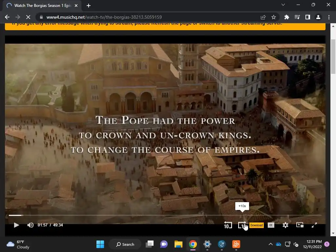
Task: Open blue shield app on taskbar
Action: click(221, 244)
